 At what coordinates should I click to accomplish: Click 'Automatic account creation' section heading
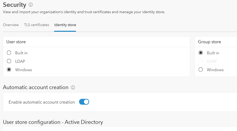click(36, 87)
